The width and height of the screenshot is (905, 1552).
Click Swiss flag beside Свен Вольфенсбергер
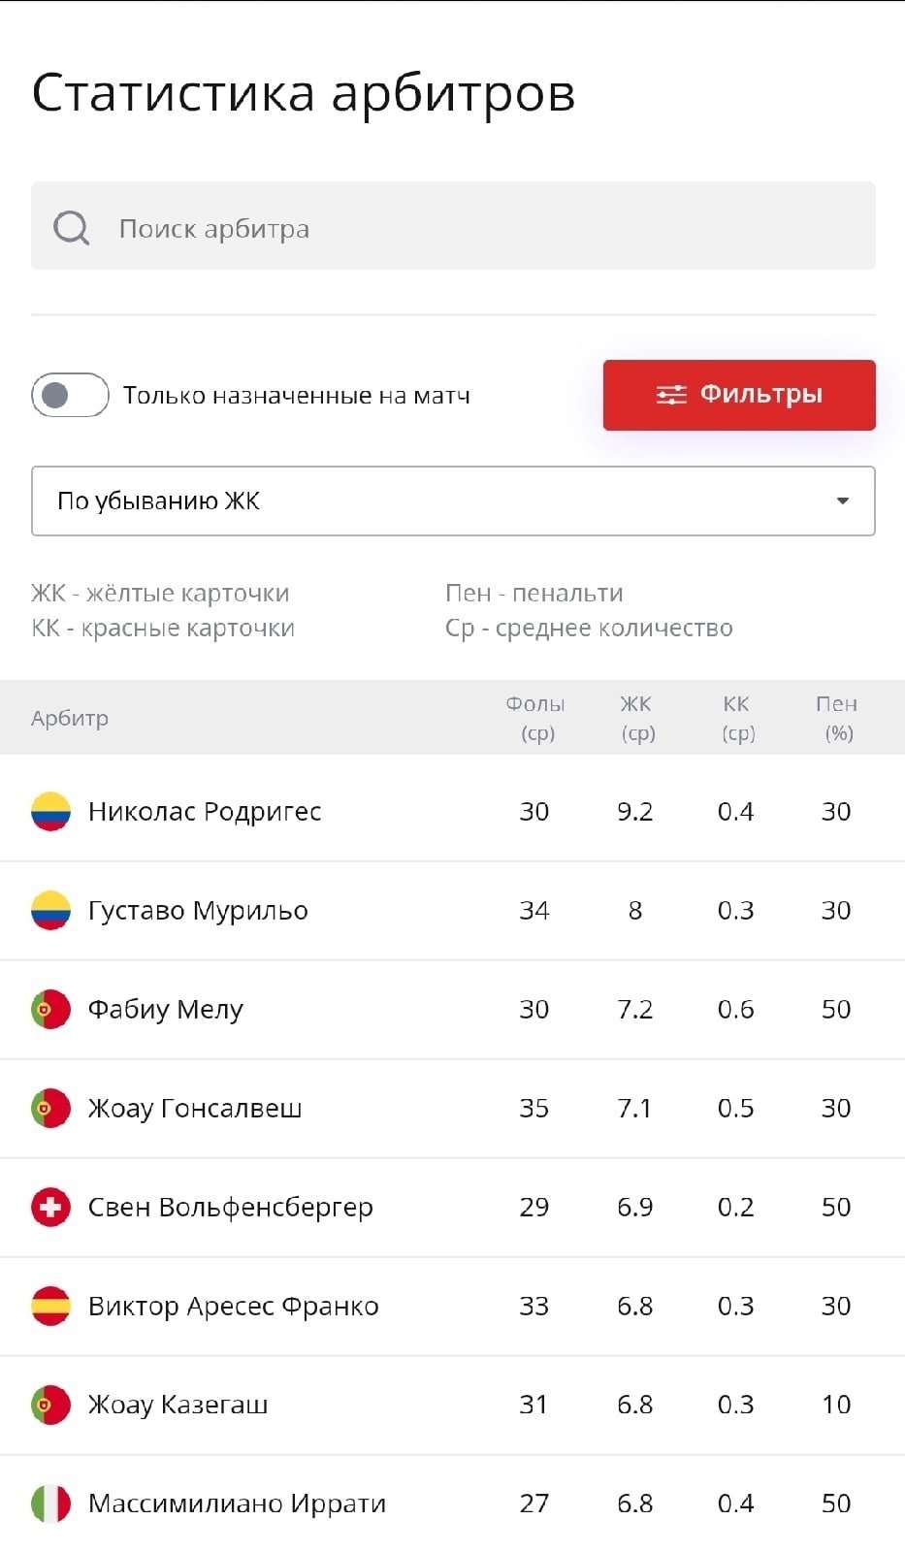pyautogui.click(x=50, y=1208)
